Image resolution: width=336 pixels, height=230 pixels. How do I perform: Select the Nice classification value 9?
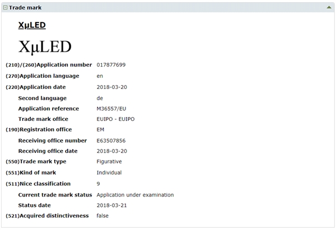[x=99, y=184]
